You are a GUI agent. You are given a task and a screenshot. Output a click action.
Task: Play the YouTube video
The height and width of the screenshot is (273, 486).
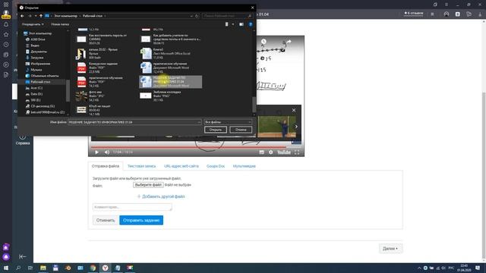pyautogui.click(x=96, y=152)
